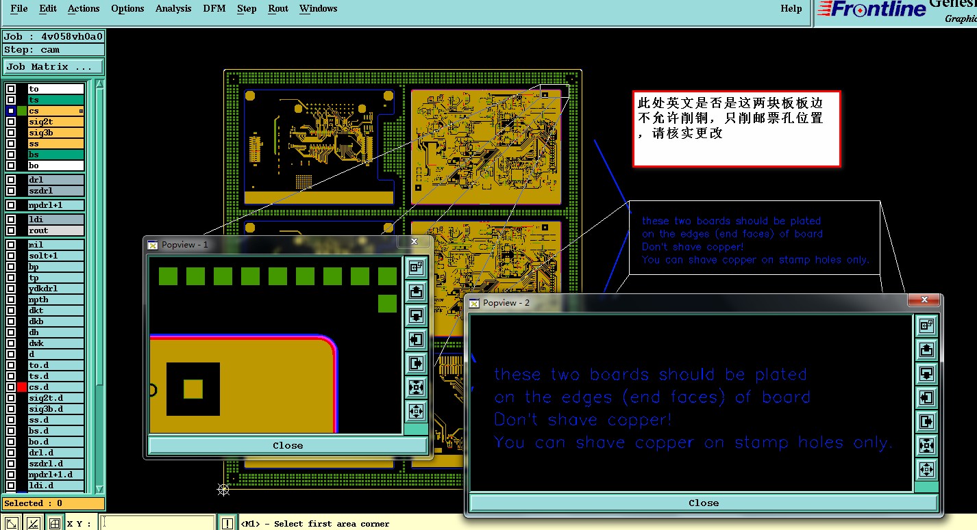Select the sig2t.d layer name
The height and width of the screenshot is (530, 977).
coord(55,398)
